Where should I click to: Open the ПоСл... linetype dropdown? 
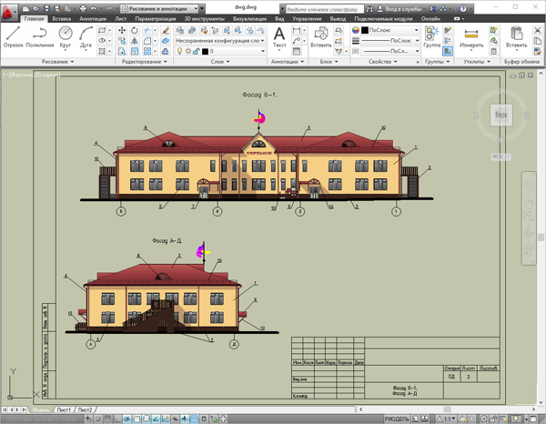click(390, 52)
